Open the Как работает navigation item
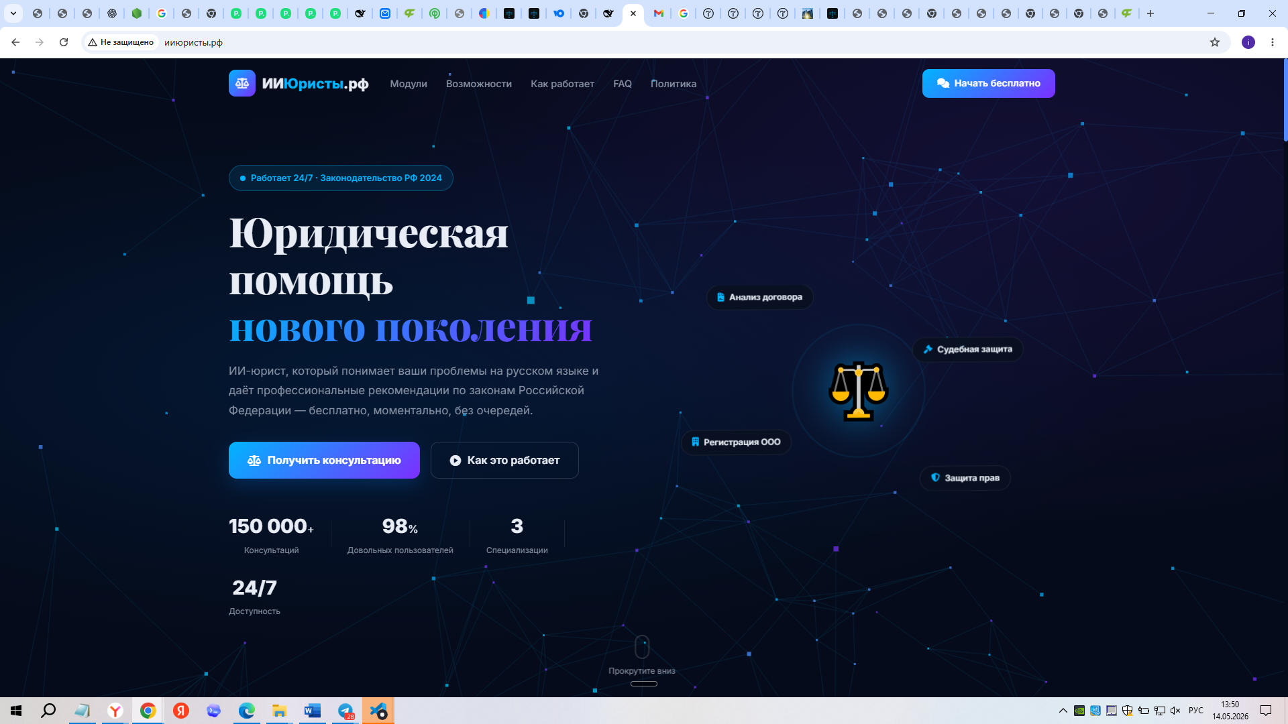1288x724 pixels. click(x=562, y=84)
